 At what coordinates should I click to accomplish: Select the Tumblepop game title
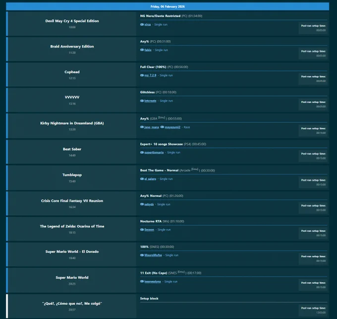click(x=72, y=175)
